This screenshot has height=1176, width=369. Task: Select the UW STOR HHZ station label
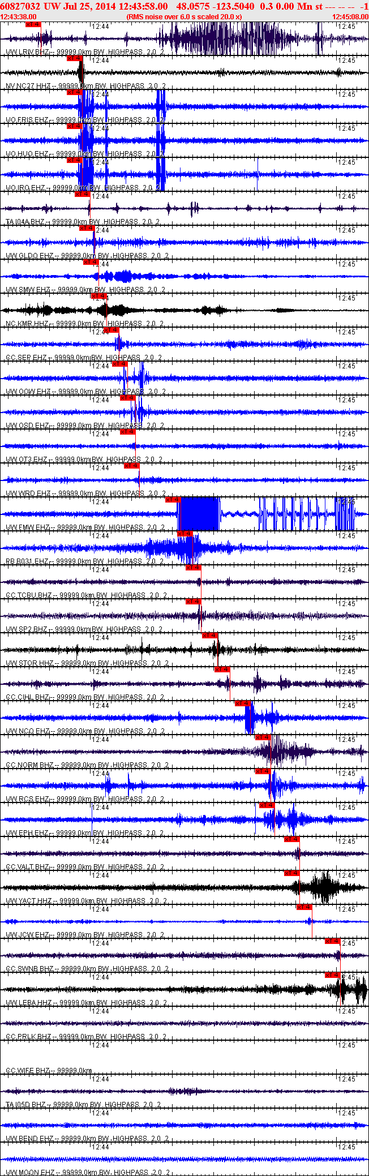click(29, 663)
